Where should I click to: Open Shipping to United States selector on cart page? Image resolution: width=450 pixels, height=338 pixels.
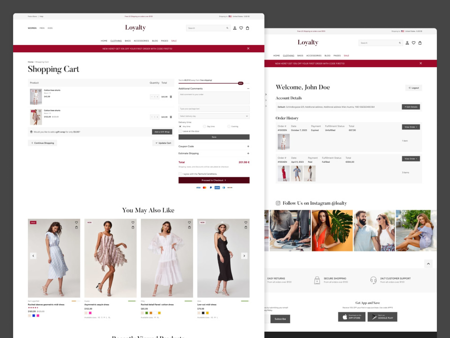coord(234,16)
